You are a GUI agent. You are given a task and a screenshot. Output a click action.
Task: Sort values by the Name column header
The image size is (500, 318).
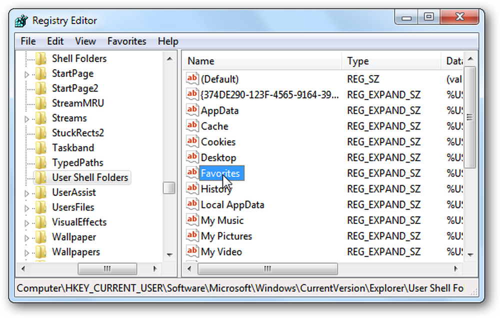(x=262, y=61)
